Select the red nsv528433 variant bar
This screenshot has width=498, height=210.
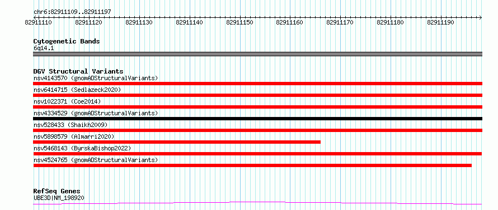click(257, 130)
